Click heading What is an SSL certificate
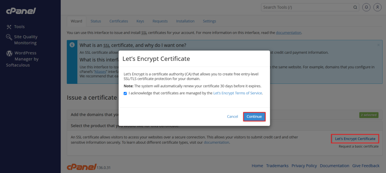Viewport: 386px width, 173px height. tap(133, 46)
